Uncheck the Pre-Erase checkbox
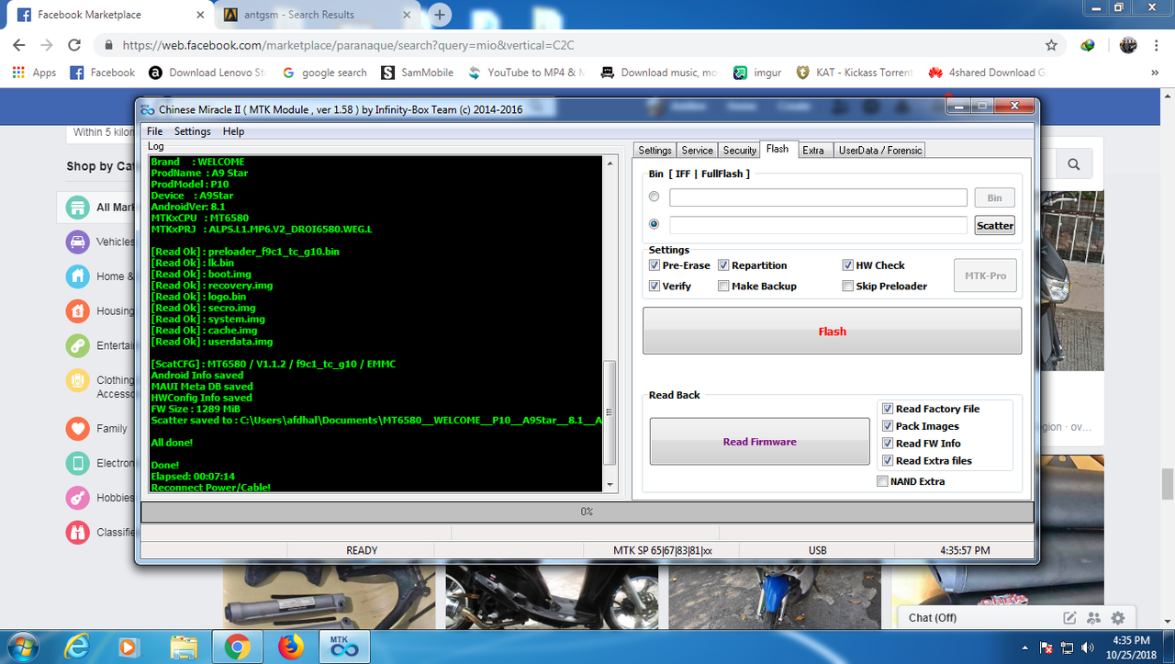The image size is (1175, 664). click(655, 265)
